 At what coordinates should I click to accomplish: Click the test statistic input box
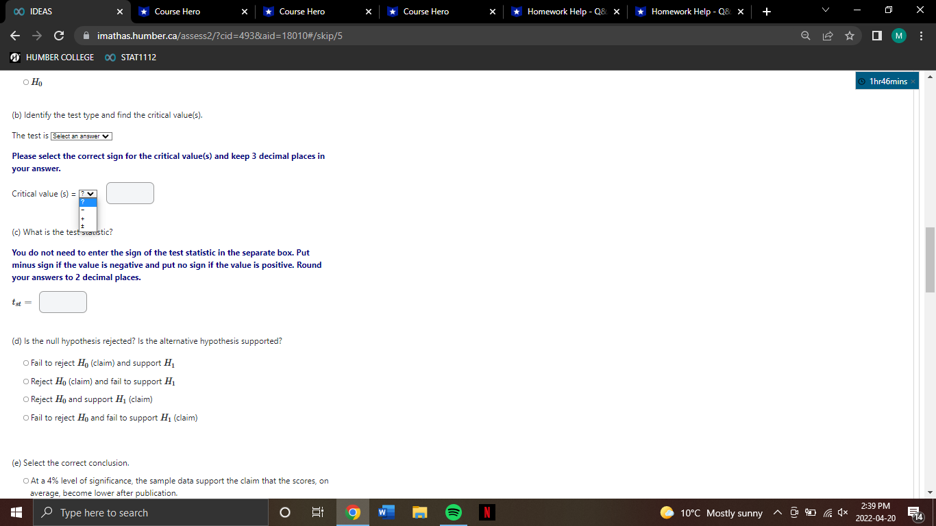pos(63,302)
